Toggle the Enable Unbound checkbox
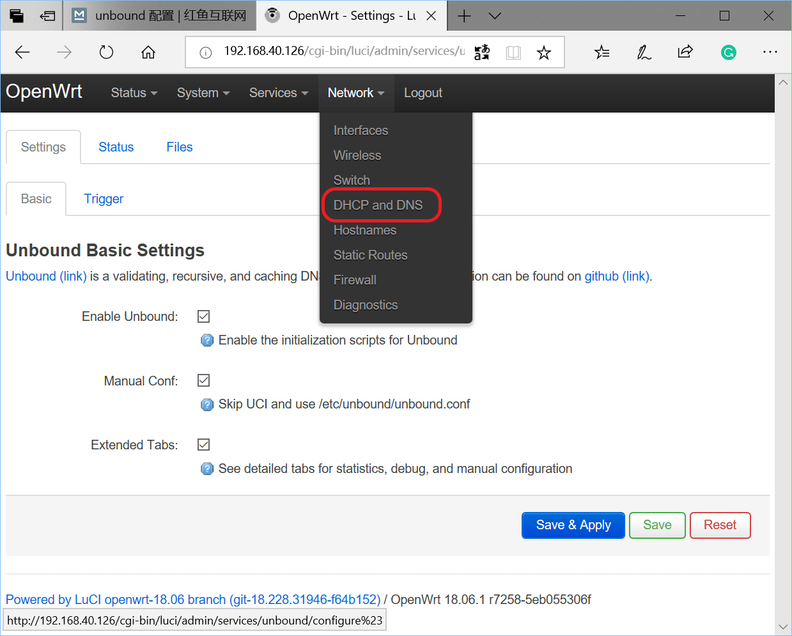 pyautogui.click(x=204, y=316)
